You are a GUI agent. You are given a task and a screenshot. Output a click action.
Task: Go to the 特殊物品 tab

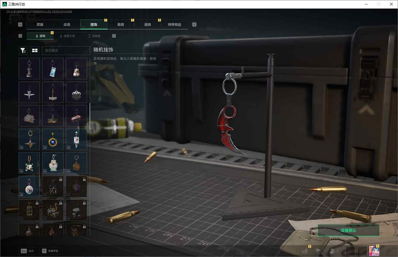[x=174, y=25]
